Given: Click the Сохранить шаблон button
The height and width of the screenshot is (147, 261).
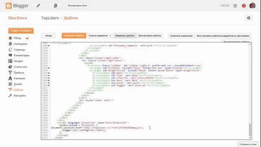Looking at the screenshot, I should click(74, 36).
